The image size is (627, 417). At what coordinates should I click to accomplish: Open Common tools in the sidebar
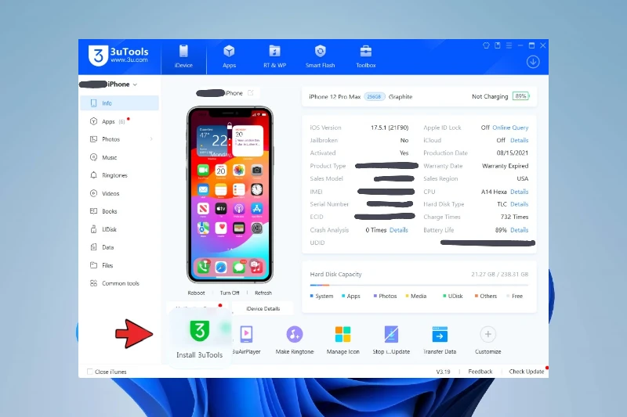point(120,283)
